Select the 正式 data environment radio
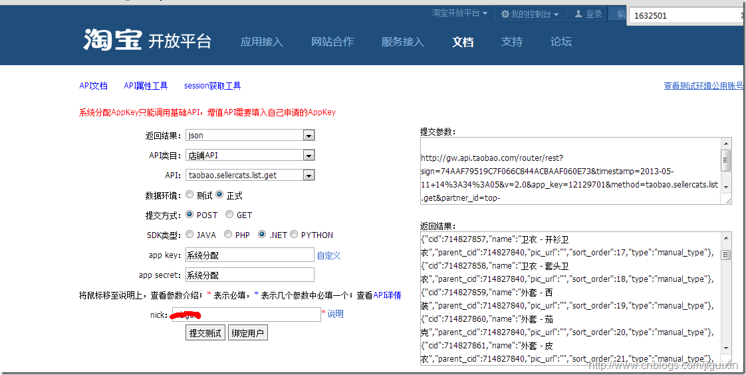This screenshot has height=375, width=746. [x=219, y=195]
